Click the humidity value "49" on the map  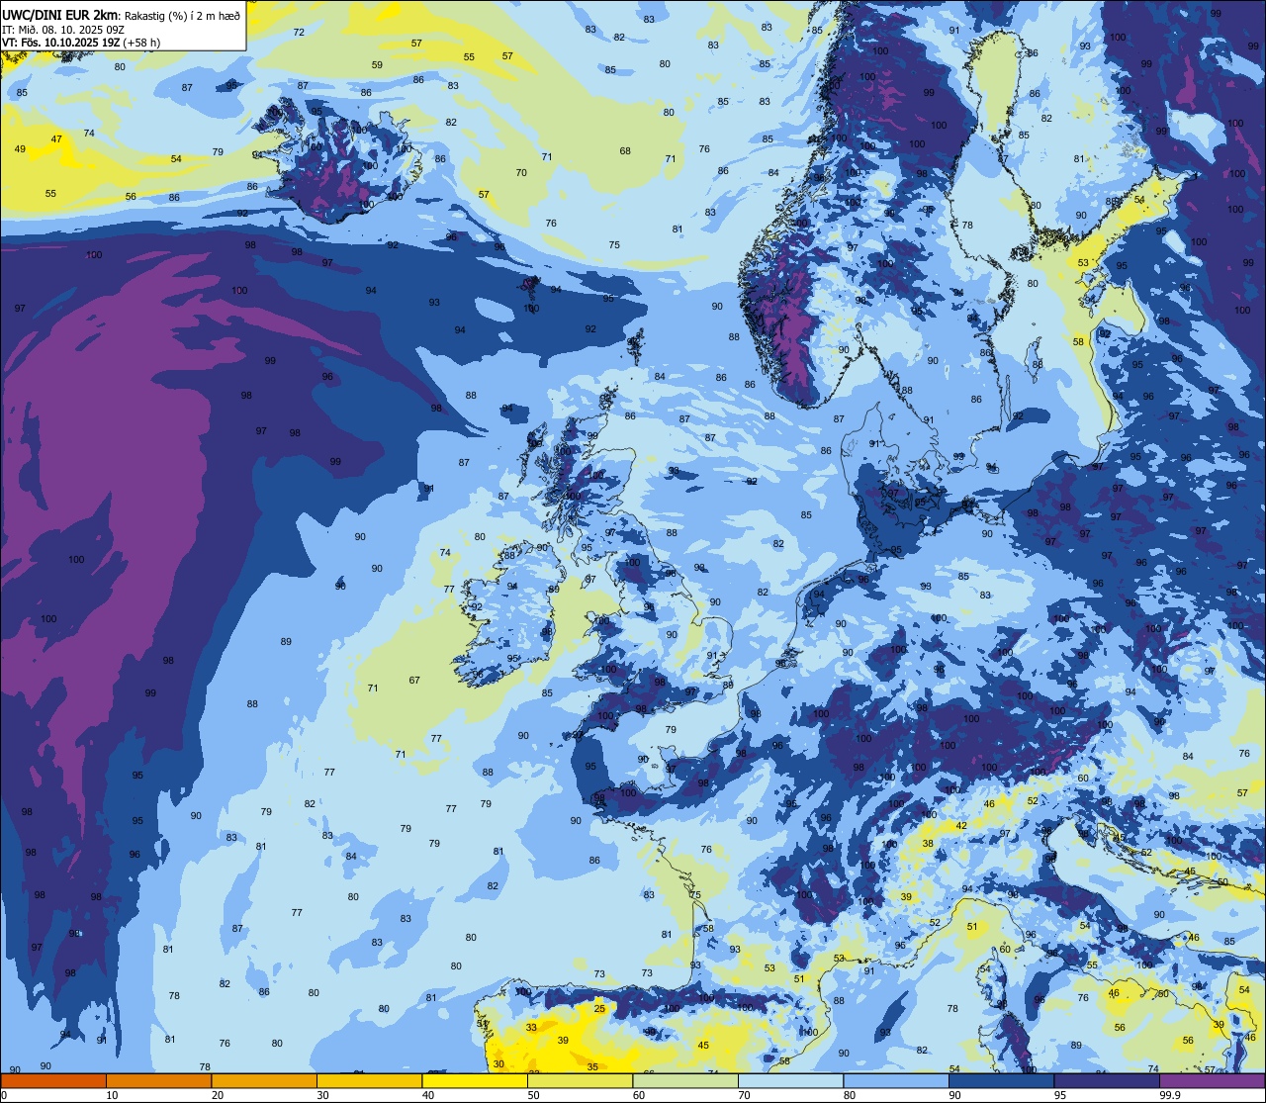coord(20,149)
